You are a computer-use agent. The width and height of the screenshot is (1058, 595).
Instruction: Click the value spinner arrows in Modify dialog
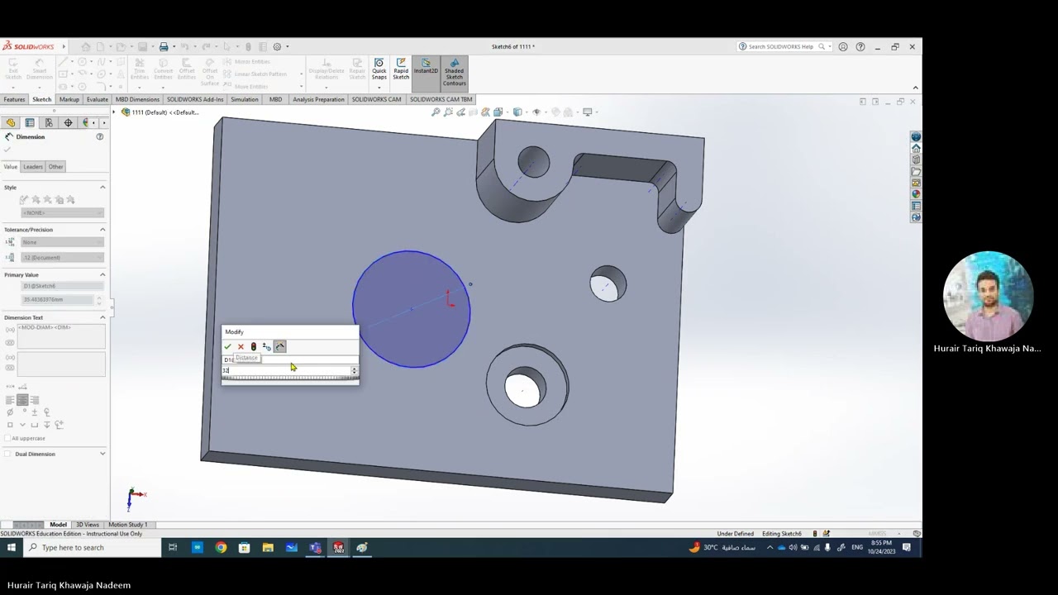pyautogui.click(x=354, y=370)
